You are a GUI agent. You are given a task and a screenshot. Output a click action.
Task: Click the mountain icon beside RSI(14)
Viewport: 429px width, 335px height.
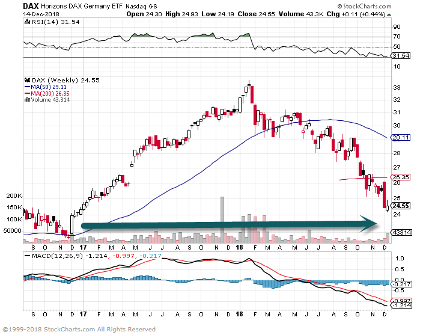(27, 22)
